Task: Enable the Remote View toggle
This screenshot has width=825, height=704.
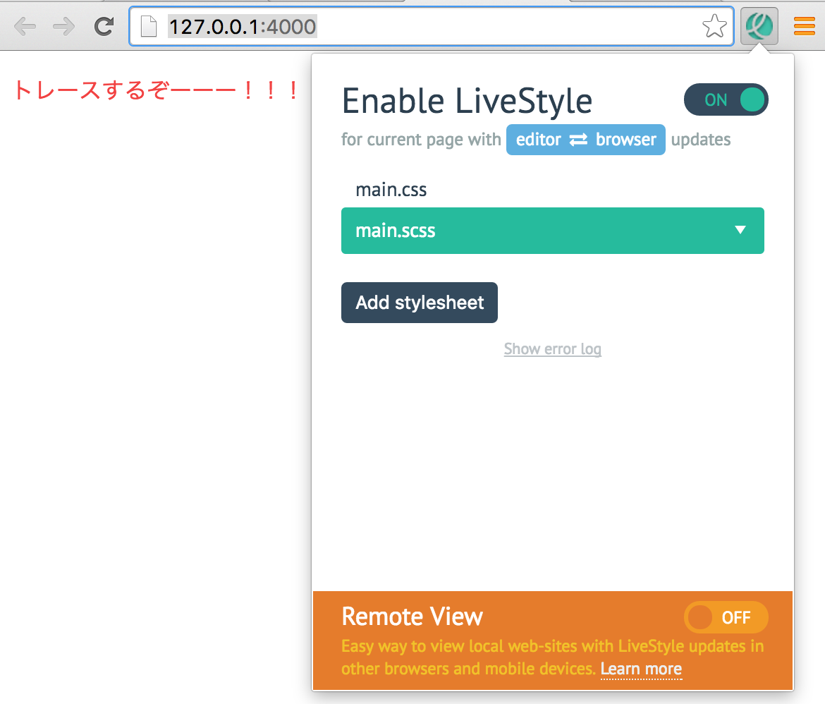Action: pos(726,617)
